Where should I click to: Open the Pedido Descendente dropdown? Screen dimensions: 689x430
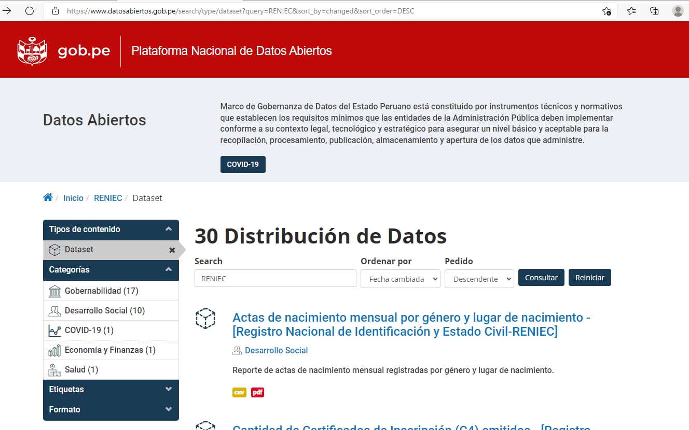(479, 279)
